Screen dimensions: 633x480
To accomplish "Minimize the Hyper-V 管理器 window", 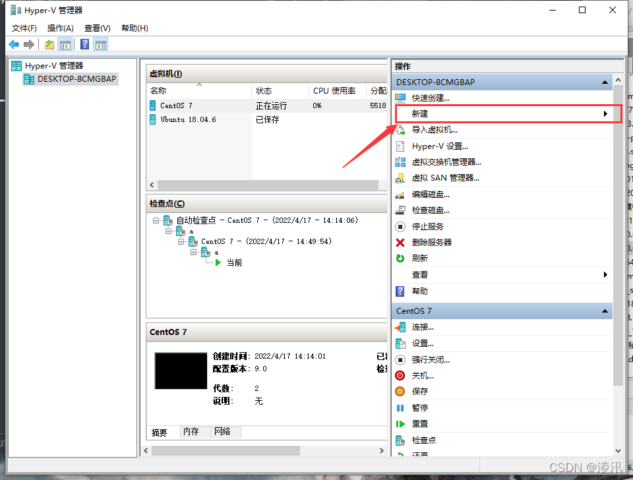I will click(553, 10).
